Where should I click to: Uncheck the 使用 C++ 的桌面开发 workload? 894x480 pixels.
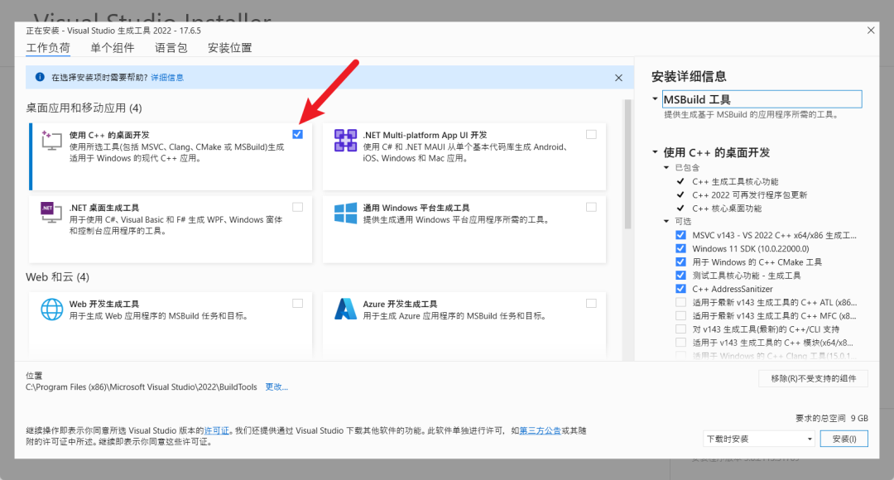click(x=298, y=134)
